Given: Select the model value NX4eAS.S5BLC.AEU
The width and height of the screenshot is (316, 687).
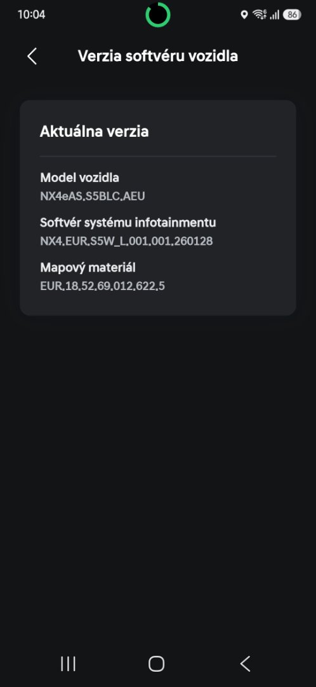Looking at the screenshot, I should (x=93, y=197).
